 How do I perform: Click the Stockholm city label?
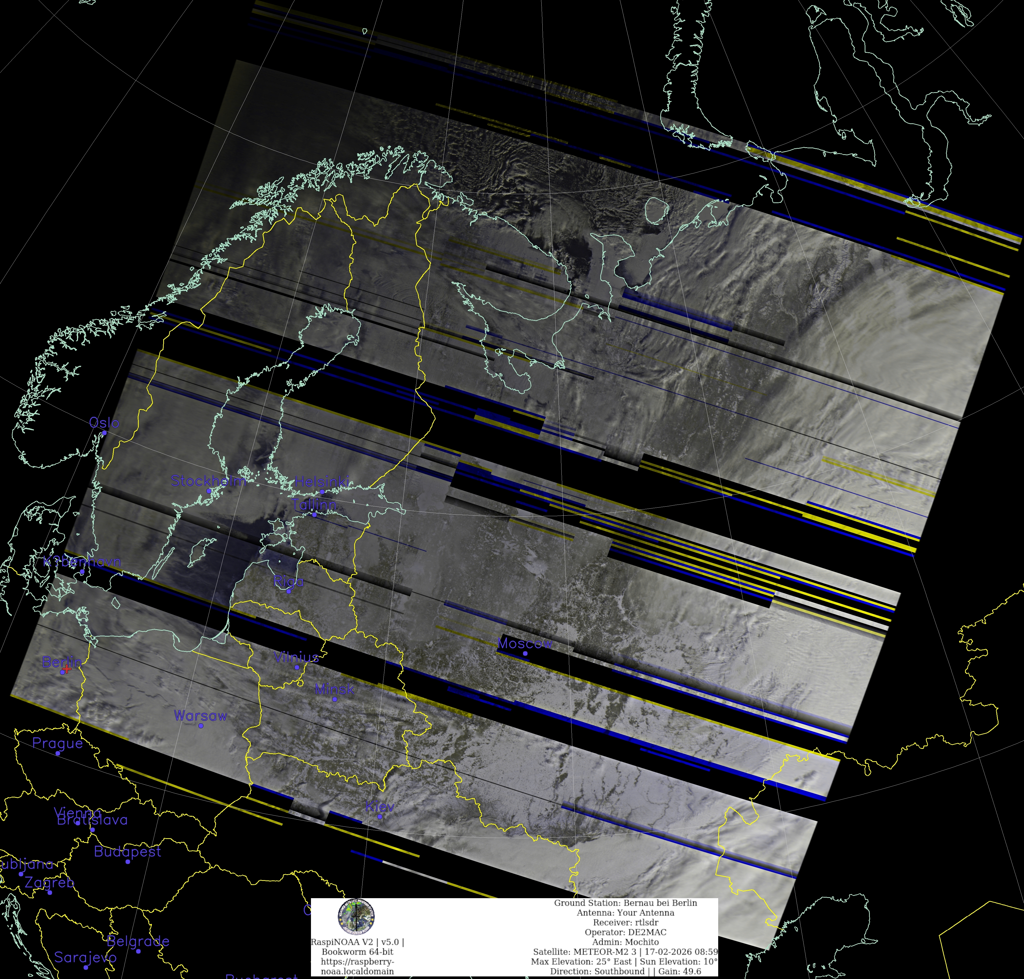208,481
